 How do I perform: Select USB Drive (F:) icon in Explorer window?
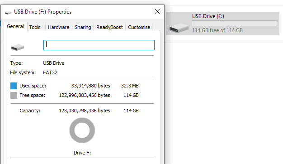[x=179, y=28]
